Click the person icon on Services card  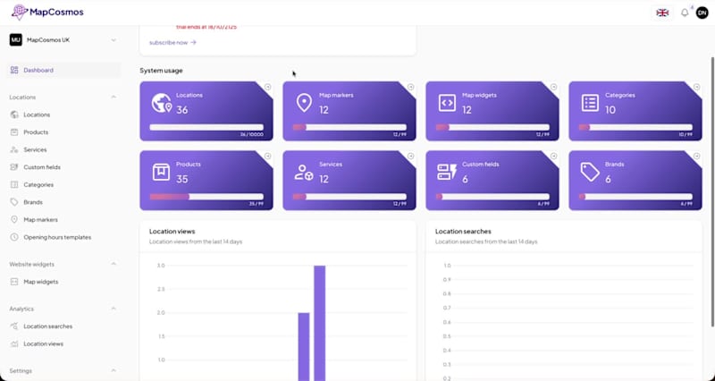click(304, 173)
